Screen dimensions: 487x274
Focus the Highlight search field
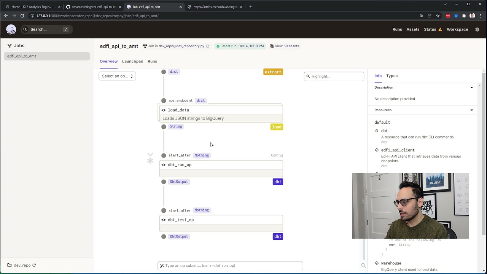pyautogui.click(x=334, y=76)
